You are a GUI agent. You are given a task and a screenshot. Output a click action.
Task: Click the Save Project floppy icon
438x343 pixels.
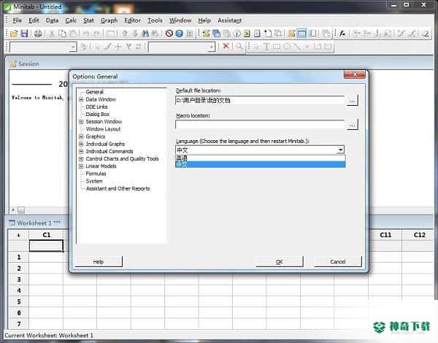click(25, 34)
